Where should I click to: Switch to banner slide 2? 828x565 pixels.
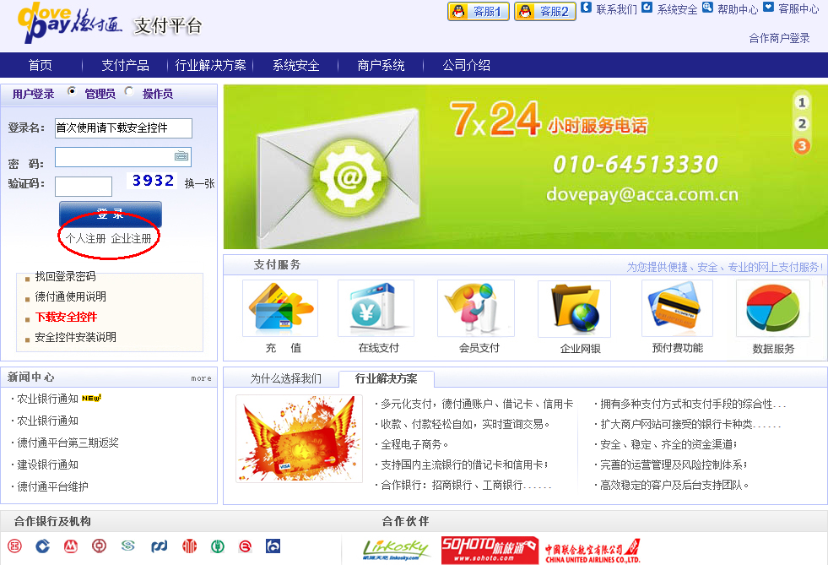(802, 124)
